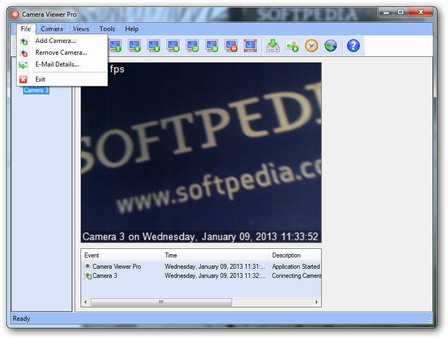
Task: Click the E-Mail Details envelope icon
Action: coord(23,65)
